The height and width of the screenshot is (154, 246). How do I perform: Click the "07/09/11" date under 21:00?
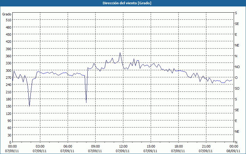pos(206,151)
